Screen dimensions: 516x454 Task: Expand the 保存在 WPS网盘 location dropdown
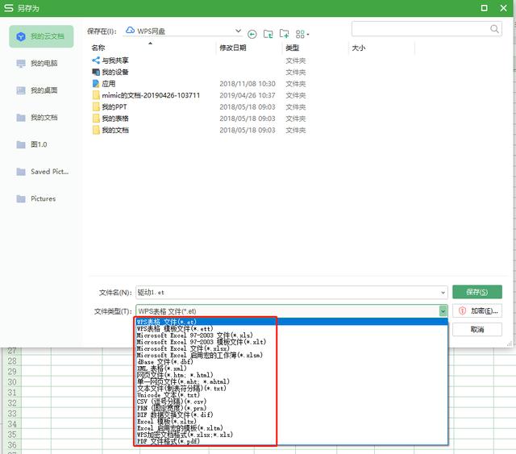click(x=238, y=31)
